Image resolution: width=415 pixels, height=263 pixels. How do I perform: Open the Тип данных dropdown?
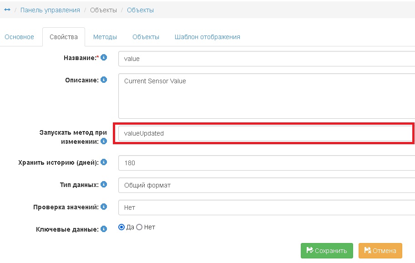266,185
